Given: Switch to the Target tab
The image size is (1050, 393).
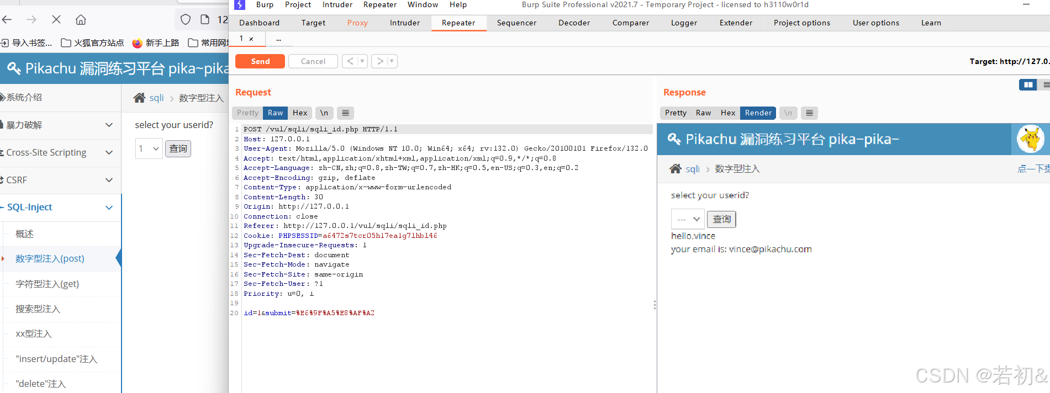Looking at the screenshot, I should (313, 23).
